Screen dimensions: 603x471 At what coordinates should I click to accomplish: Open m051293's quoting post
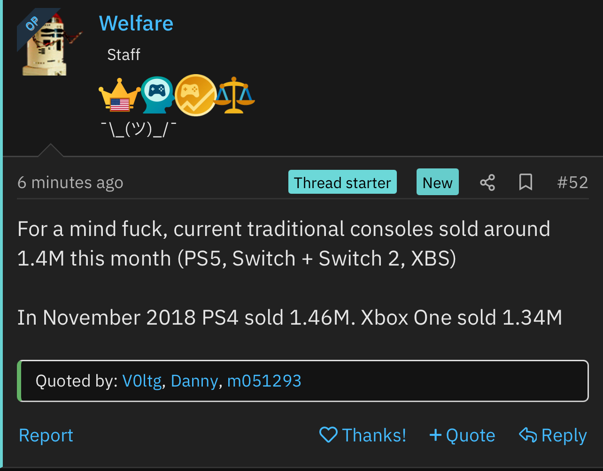coord(264,381)
